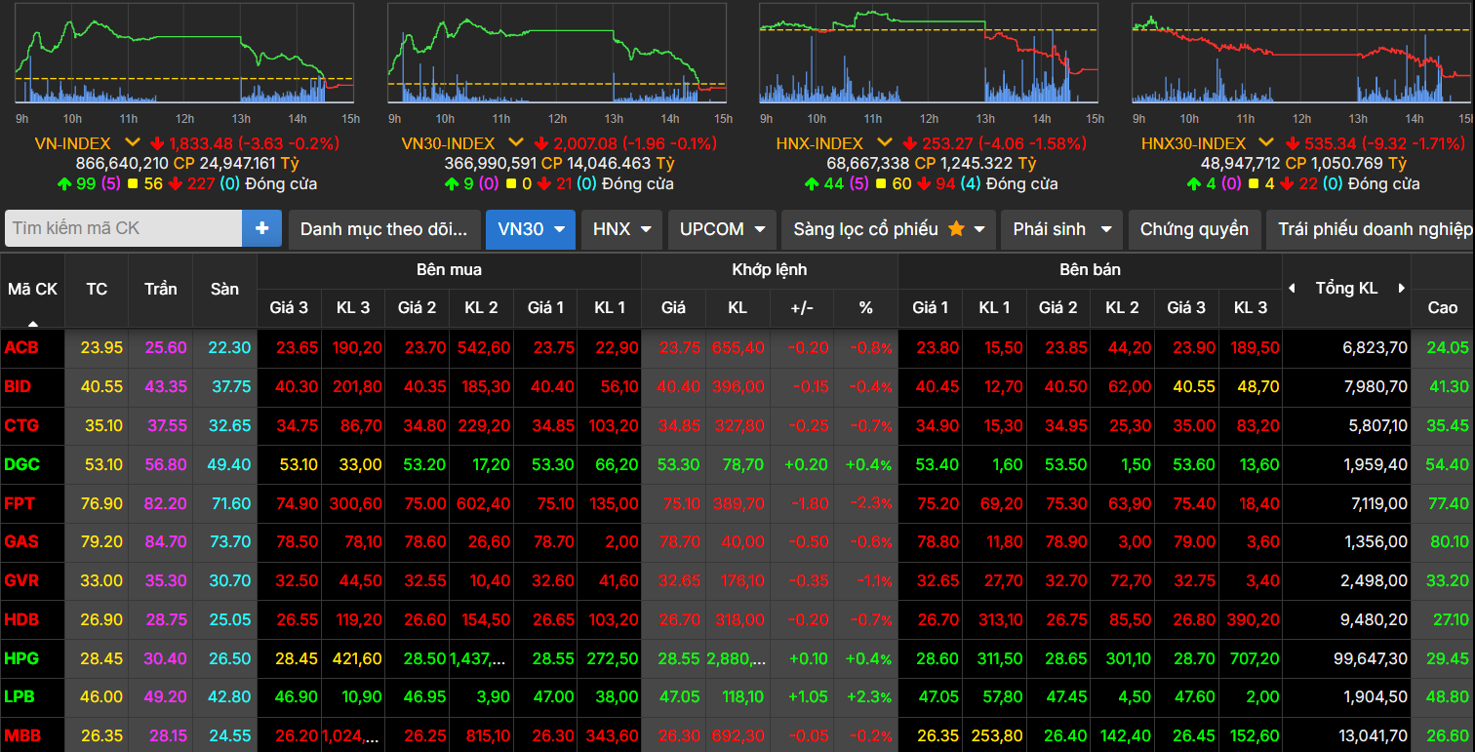This screenshot has height=752, width=1475.
Task: Expand the HNX dropdown list
Action: [x=621, y=229]
